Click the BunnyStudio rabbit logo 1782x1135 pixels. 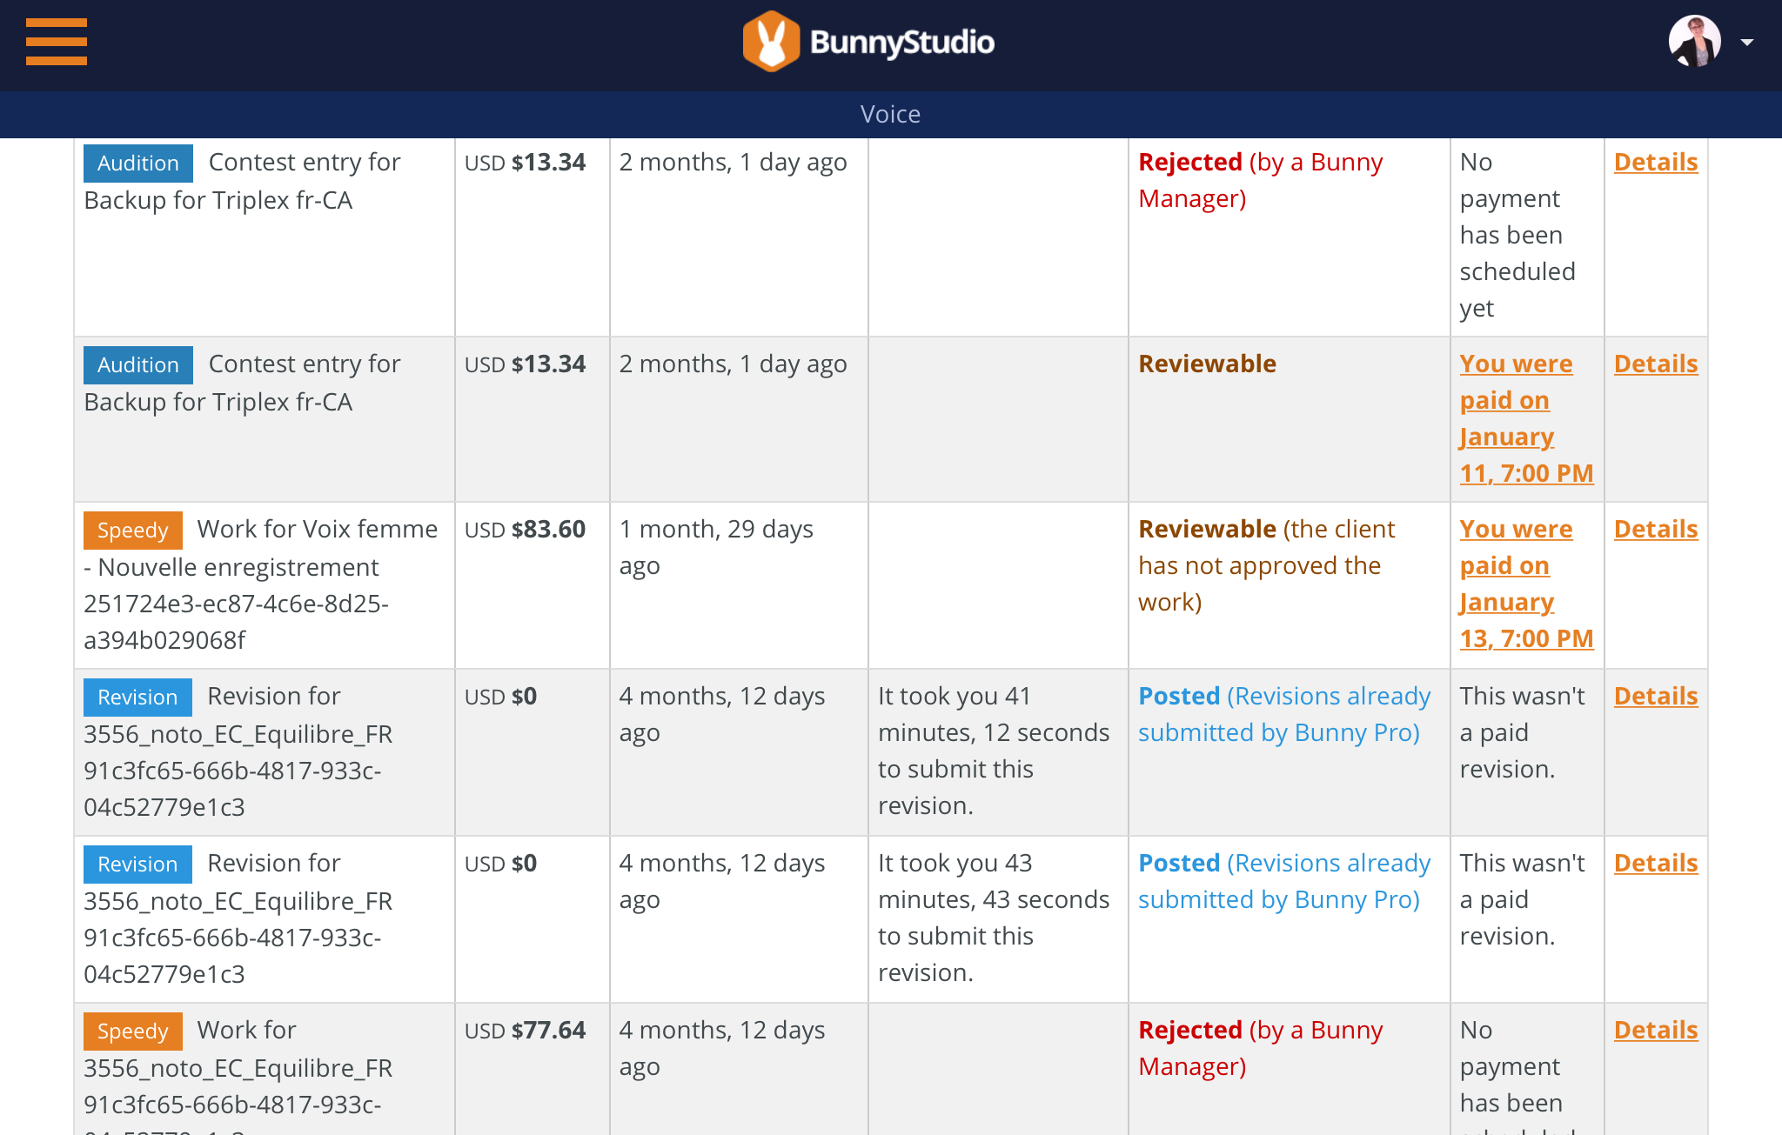coord(770,42)
